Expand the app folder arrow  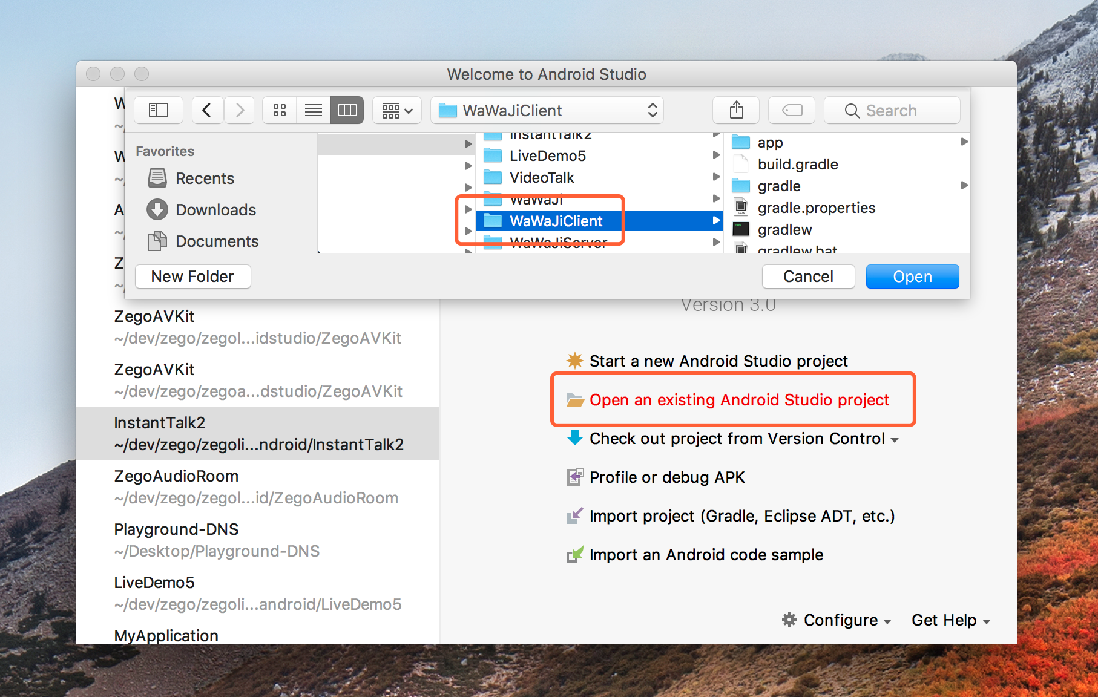pos(964,142)
